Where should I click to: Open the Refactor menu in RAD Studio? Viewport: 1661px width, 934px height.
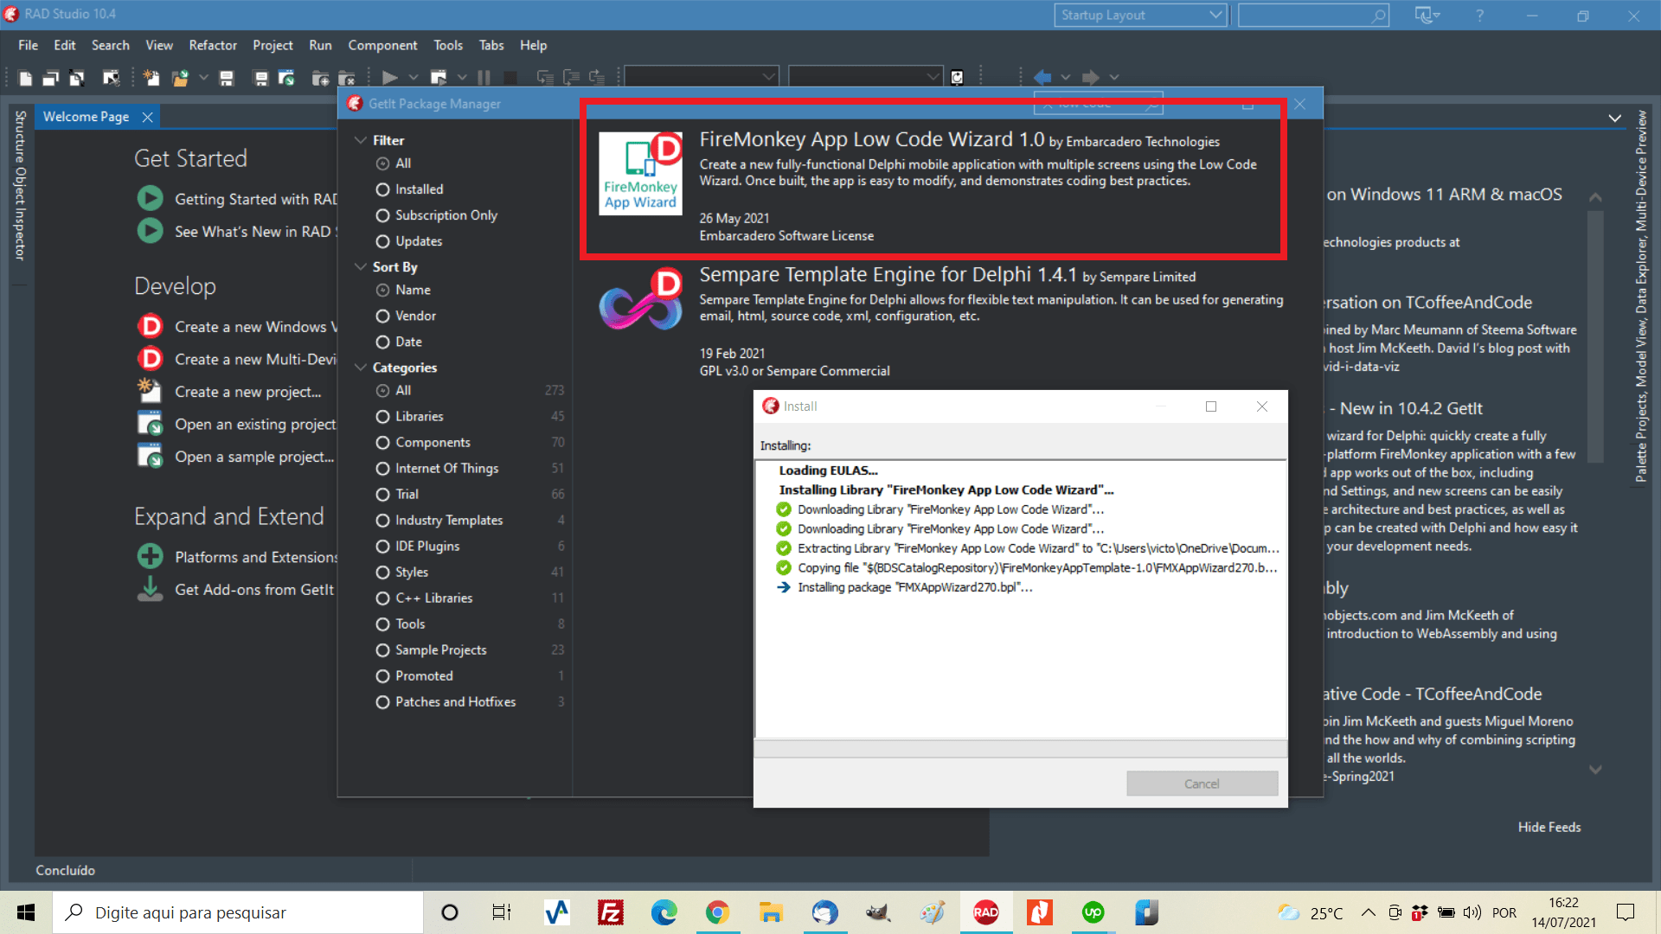pos(211,46)
